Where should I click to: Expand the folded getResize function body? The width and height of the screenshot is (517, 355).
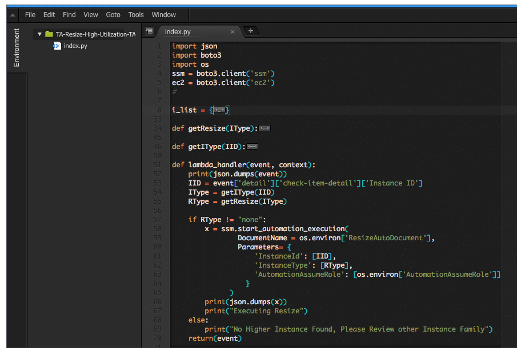tap(264, 128)
